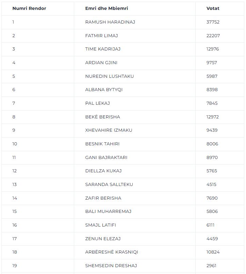246x274 pixels.
Task: Click the vote count 7690
Action: tap(212, 198)
